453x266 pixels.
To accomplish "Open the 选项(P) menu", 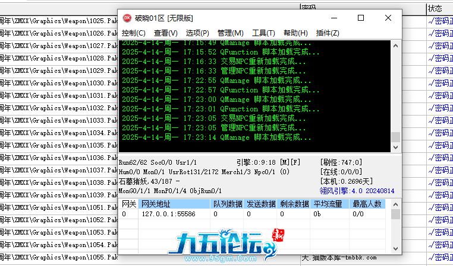I will click(x=197, y=33).
